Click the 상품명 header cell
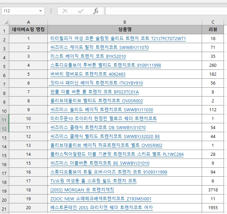This screenshot has height=214, width=227. tap(125, 29)
